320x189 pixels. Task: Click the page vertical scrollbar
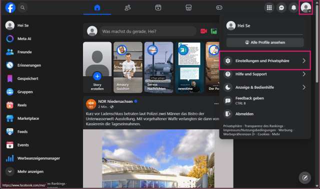click(317, 44)
